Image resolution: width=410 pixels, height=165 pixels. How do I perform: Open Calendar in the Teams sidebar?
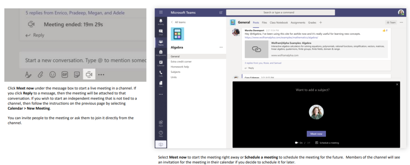[x=161, y=64]
